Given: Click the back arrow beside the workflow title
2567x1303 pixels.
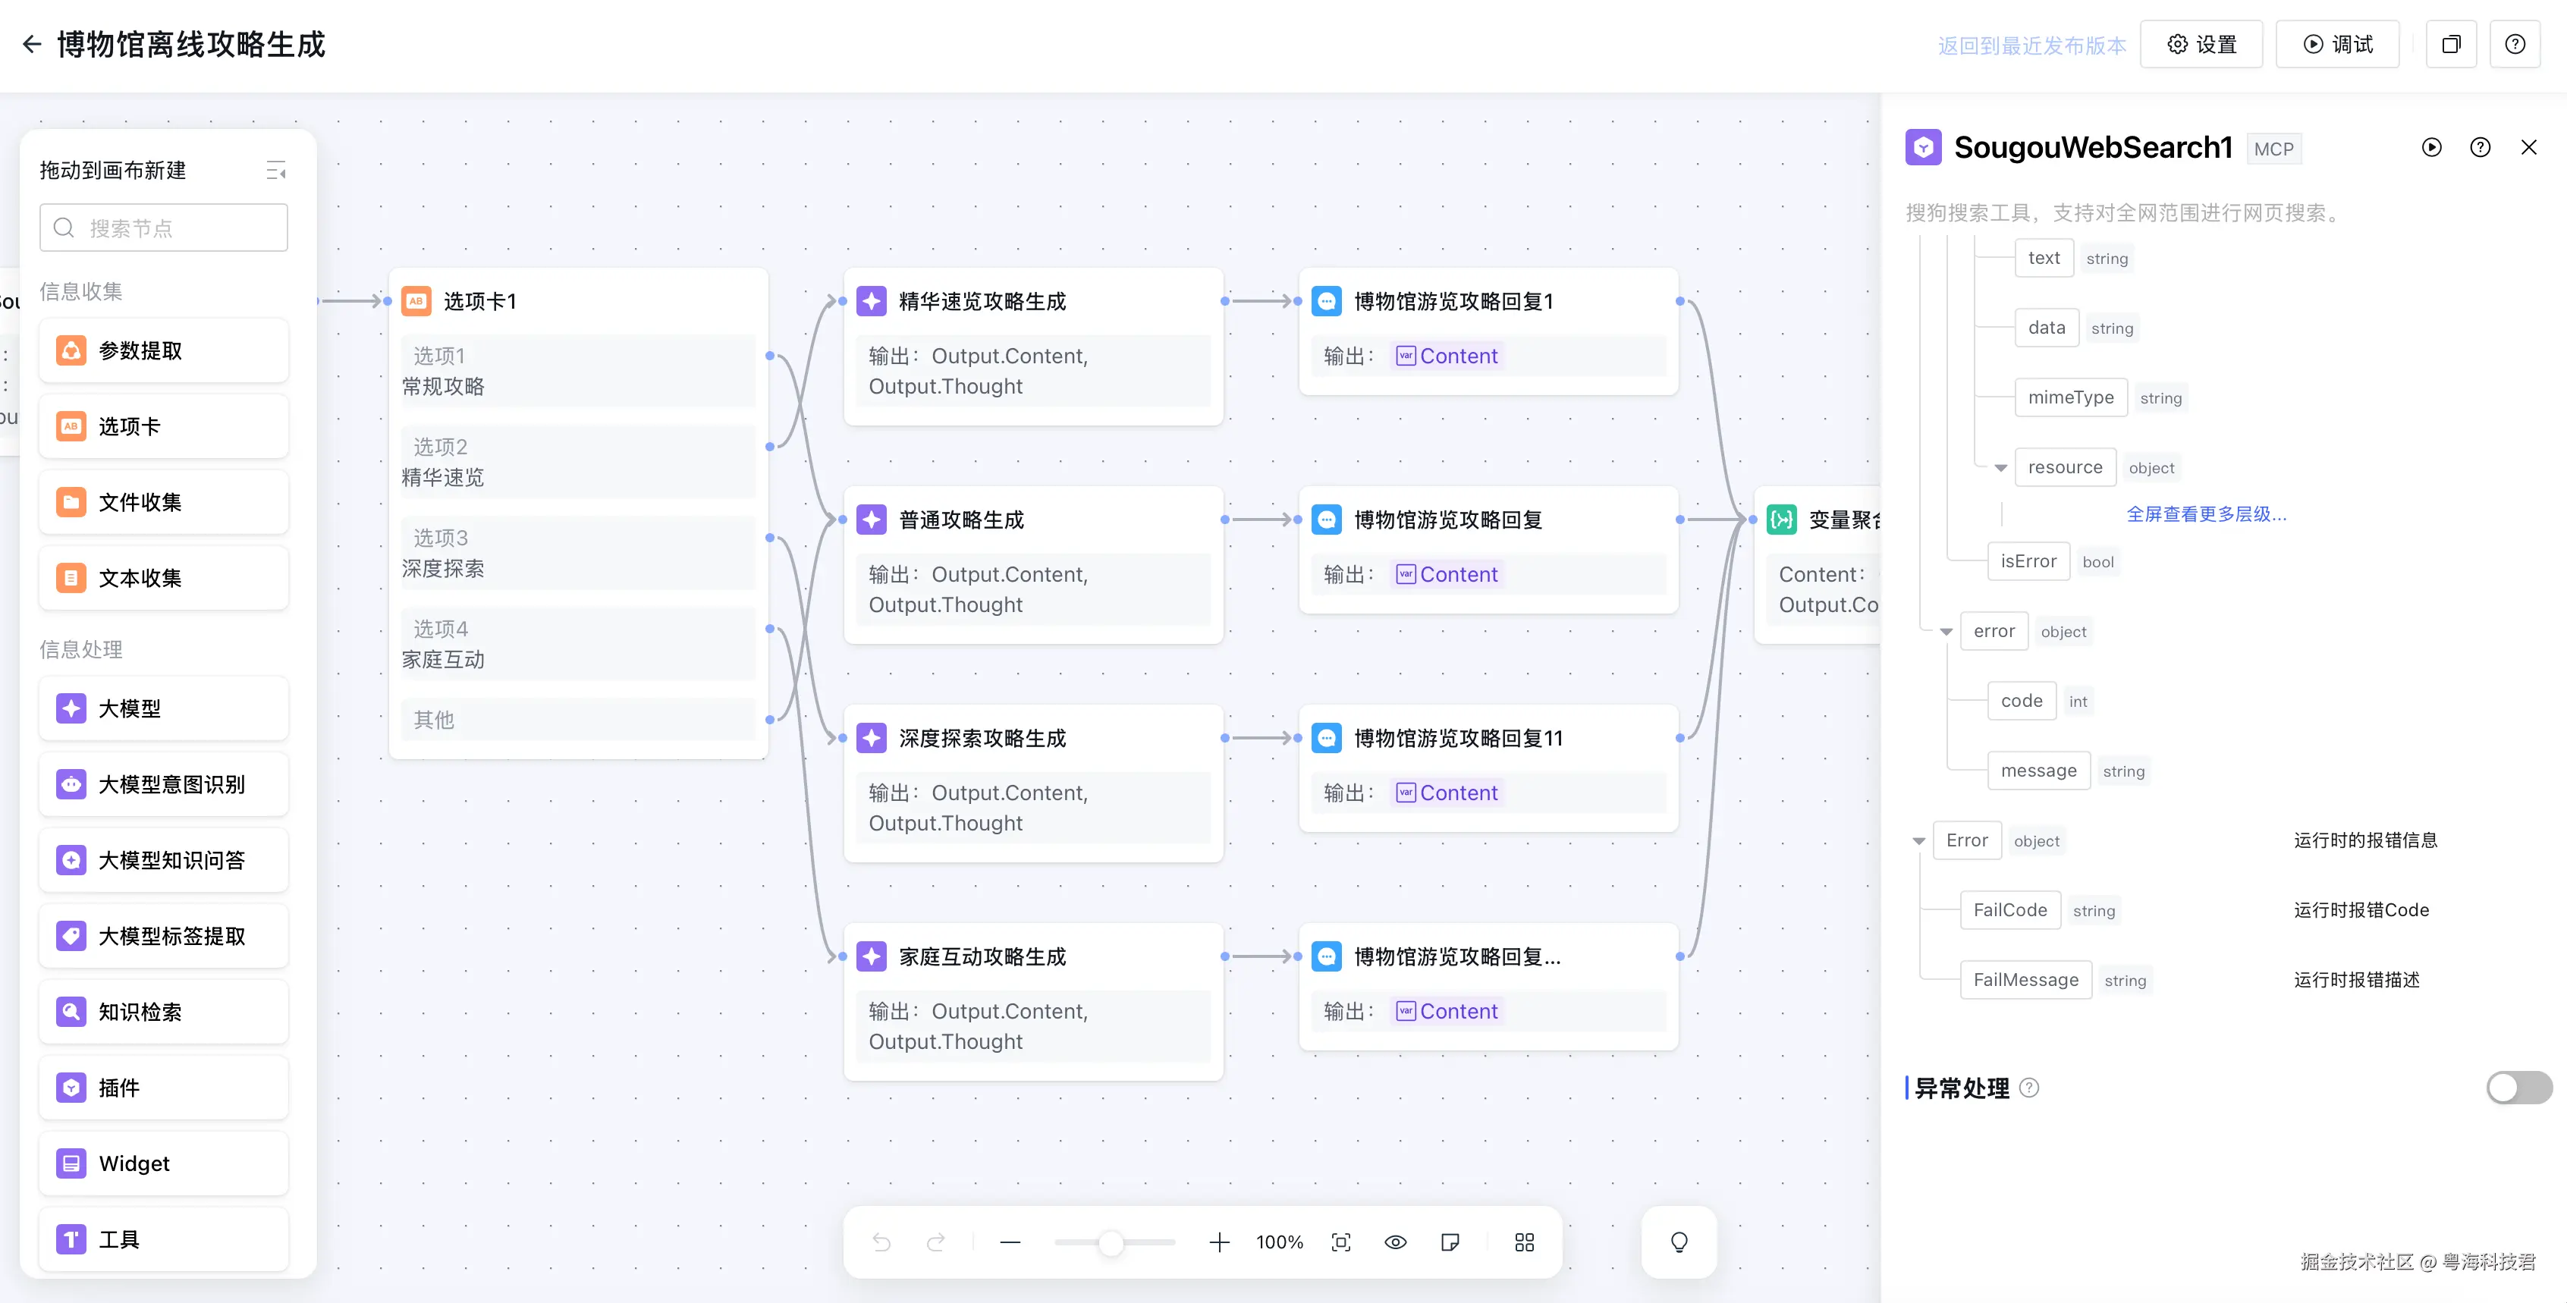Looking at the screenshot, I should click(x=32, y=44).
